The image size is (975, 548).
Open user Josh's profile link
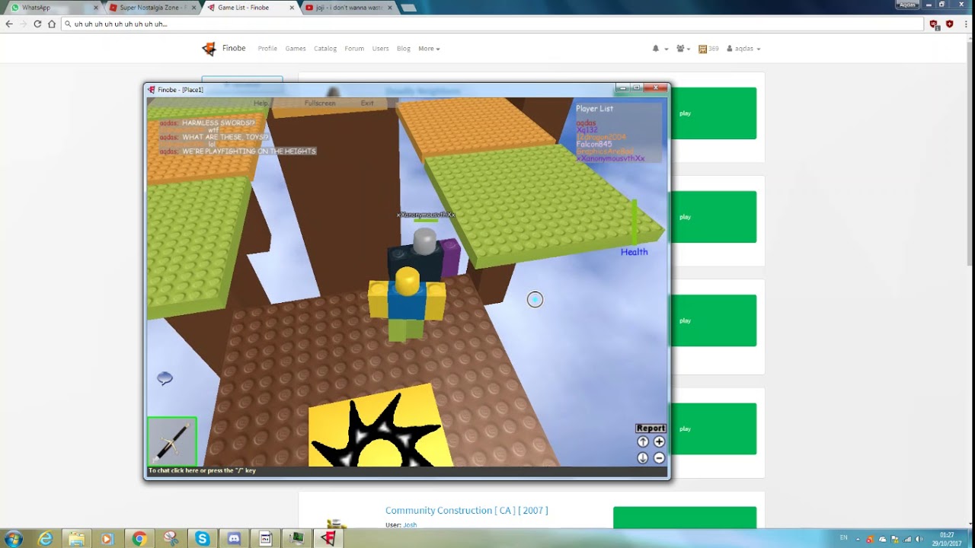coord(410,525)
